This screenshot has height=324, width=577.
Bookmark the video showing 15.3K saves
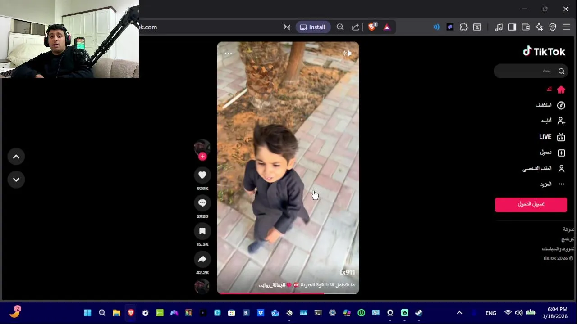click(202, 231)
